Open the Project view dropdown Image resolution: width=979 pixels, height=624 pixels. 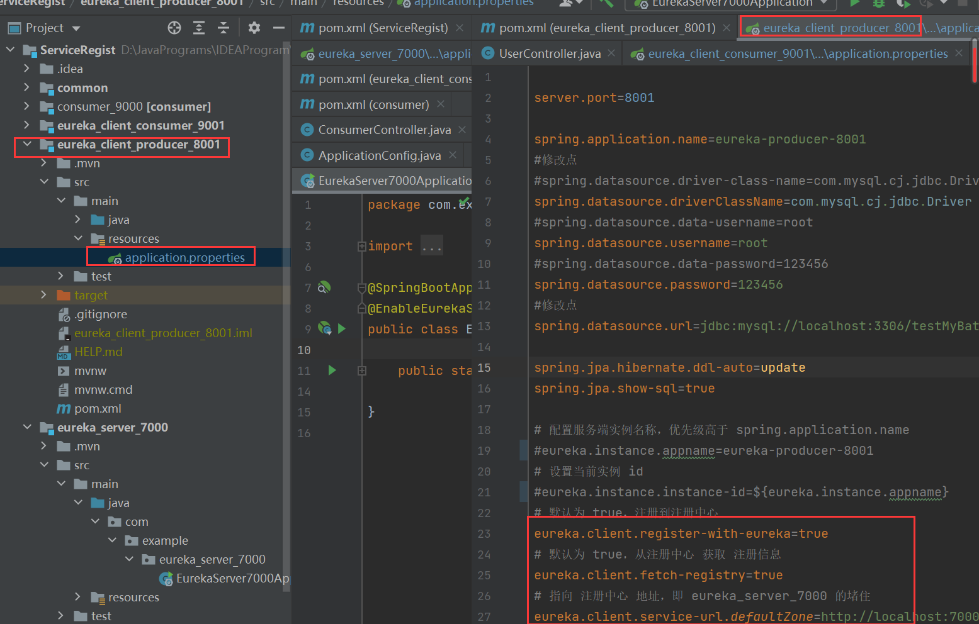(76, 28)
